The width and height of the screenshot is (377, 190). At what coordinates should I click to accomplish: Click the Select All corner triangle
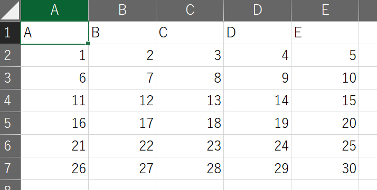point(11,11)
